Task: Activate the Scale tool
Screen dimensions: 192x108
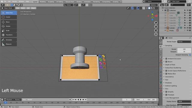Action: (9, 31)
